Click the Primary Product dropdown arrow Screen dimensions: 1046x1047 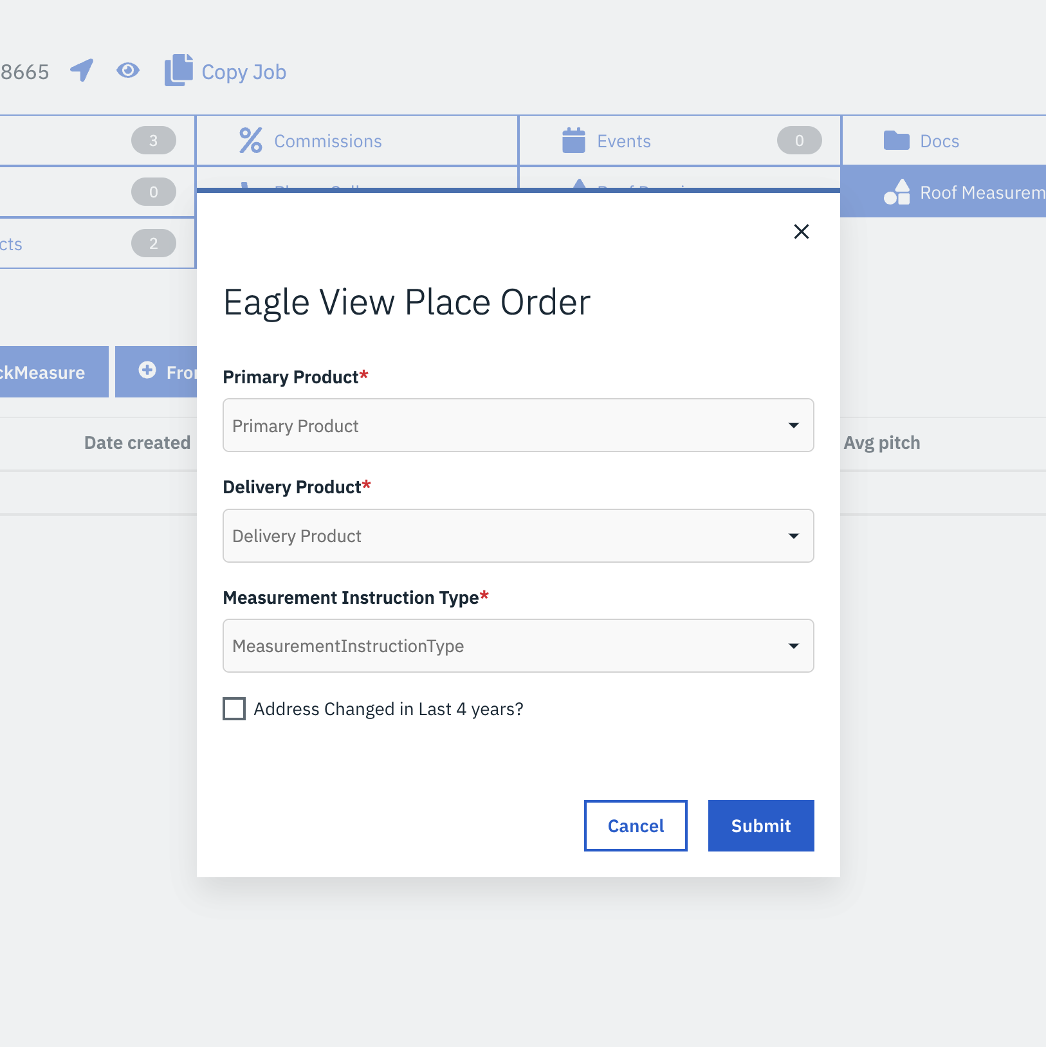pos(794,425)
